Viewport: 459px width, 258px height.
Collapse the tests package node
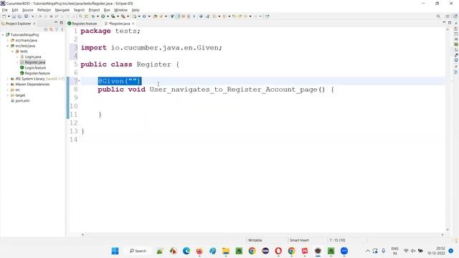pos(13,52)
